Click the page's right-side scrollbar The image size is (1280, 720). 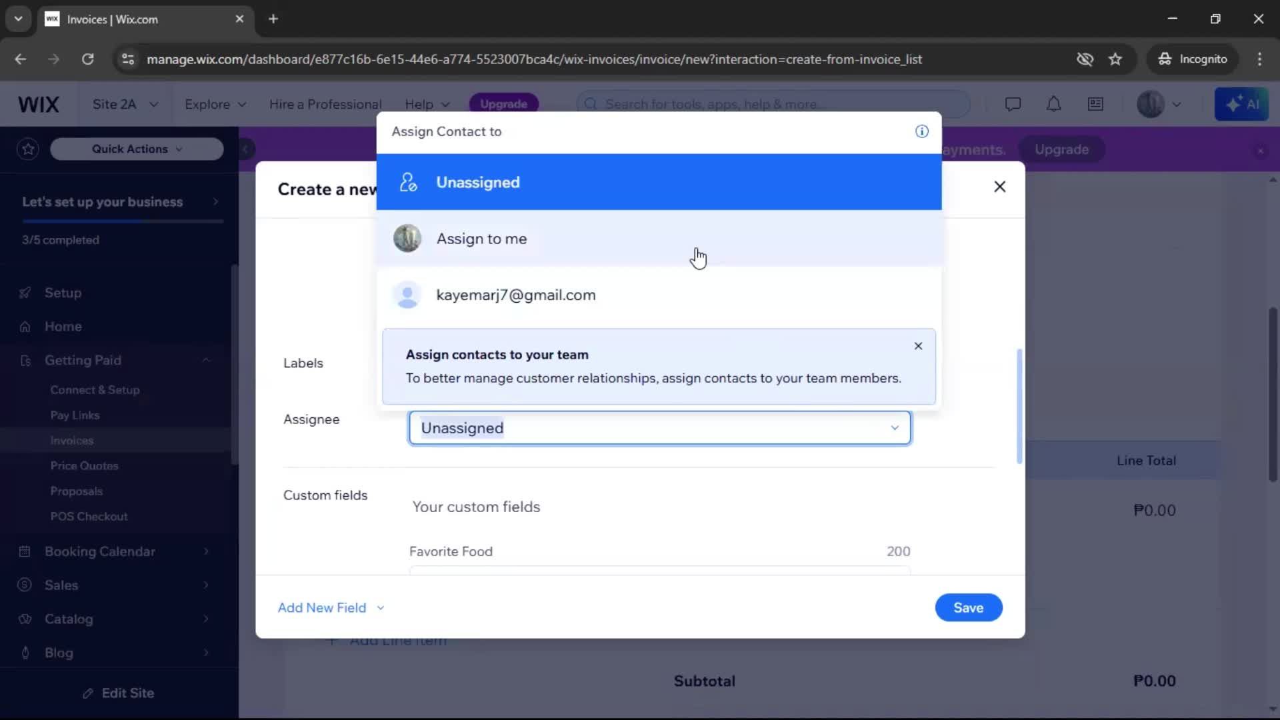[x=1273, y=393]
